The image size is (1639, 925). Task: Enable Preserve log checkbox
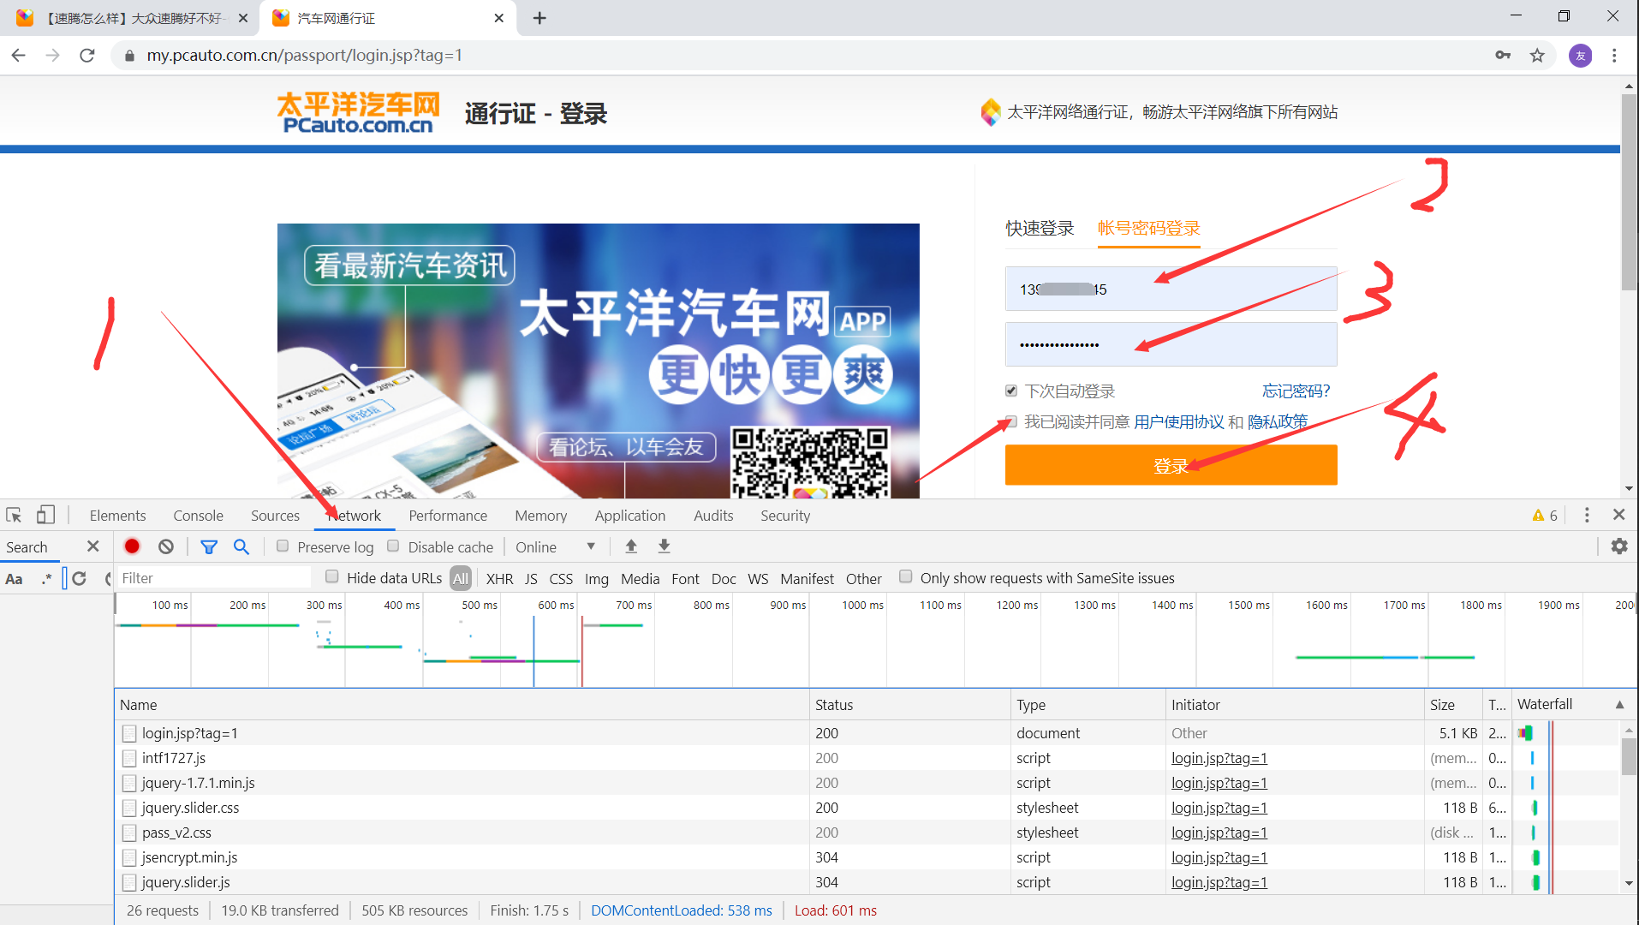pos(283,546)
